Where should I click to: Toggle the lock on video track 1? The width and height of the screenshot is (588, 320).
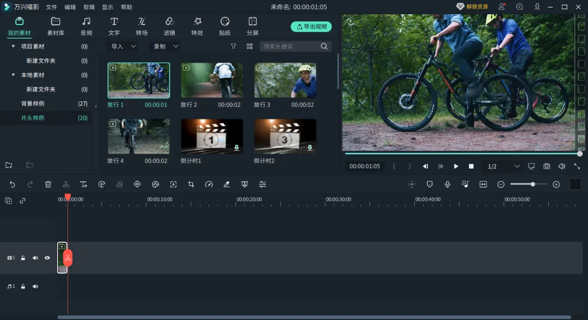(23, 258)
